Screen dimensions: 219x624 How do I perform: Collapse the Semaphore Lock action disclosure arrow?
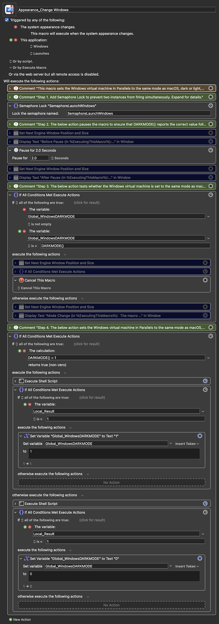click(x=10, y=106)
